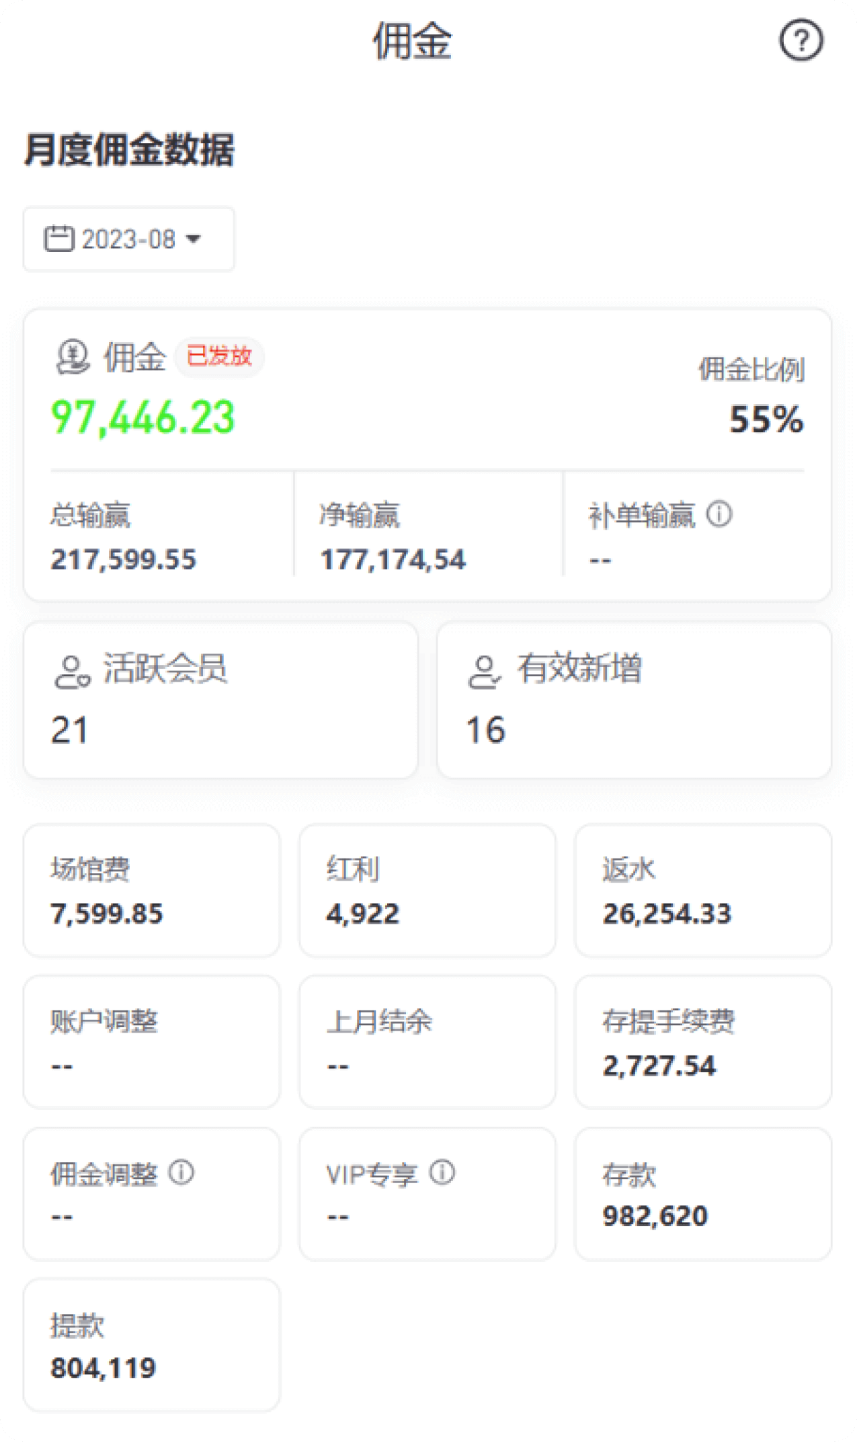Click the calendar icon in date picker
857x1442 pixels.
tap(59, 239)
